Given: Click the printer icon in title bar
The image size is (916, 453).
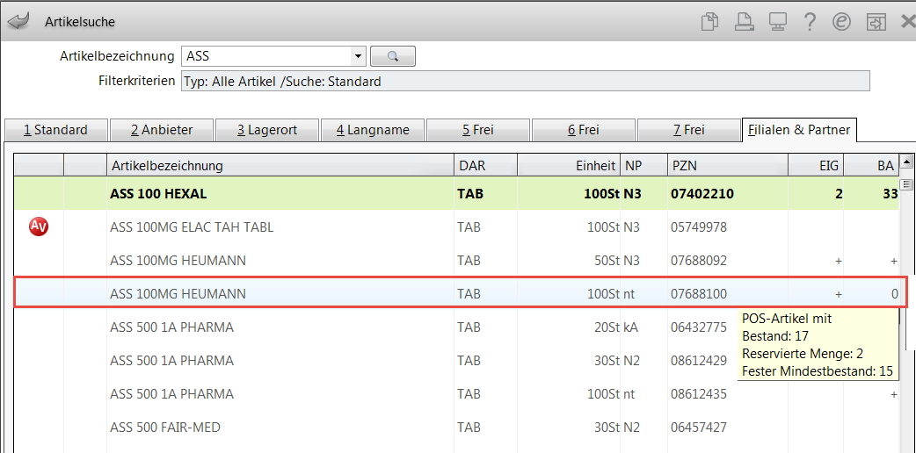Looking at the screenshot, I should (x=744, y=22).
